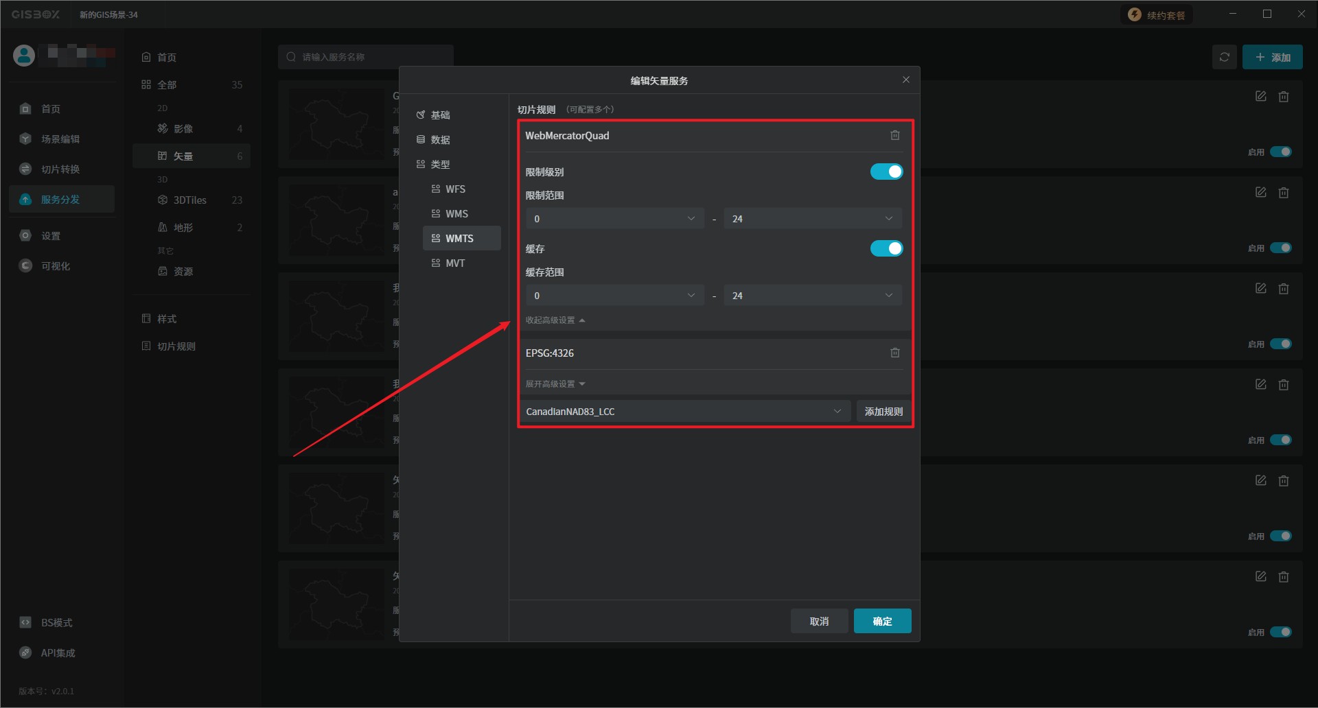Click the 确定 button to confirm
Viewport: 1318px width, 708px height.
[x=882, y=622]
